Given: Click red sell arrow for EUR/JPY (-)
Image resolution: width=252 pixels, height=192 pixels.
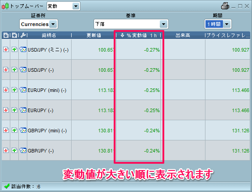Looking at the screenshot, I should tap(6, 110).
